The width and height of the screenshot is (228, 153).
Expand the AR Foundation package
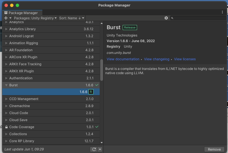tap(6, 50)
